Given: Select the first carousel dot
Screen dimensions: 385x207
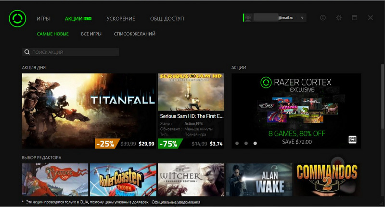Looking at the screenshot, I should point(237,143).
